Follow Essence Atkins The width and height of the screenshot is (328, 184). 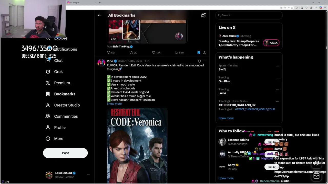click(x=272, y=142)
